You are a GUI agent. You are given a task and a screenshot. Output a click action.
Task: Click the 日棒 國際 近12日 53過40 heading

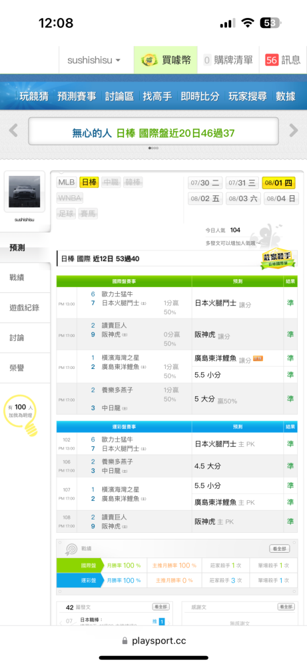click(x=100, y=258)
